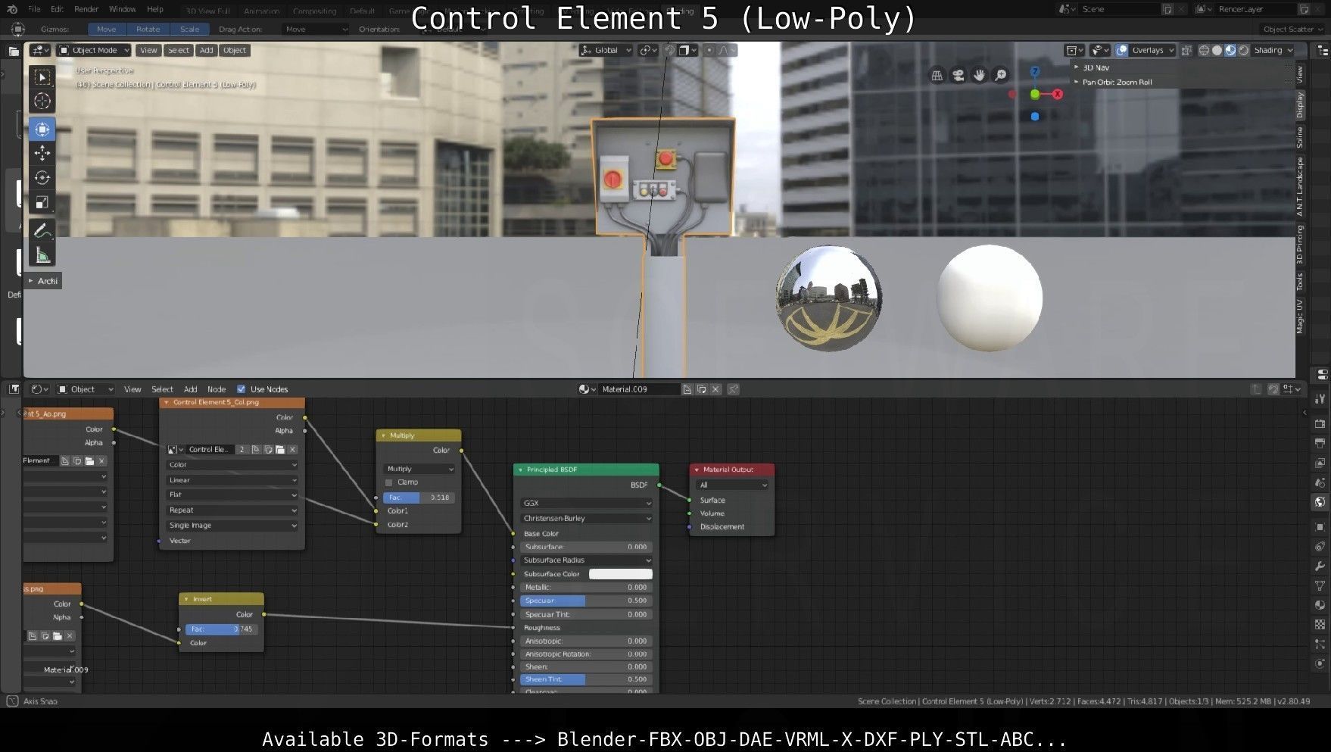Viewport: 1331px width, 752px height.
Task: Create new material next to Material.009
Action: (702, 389)
